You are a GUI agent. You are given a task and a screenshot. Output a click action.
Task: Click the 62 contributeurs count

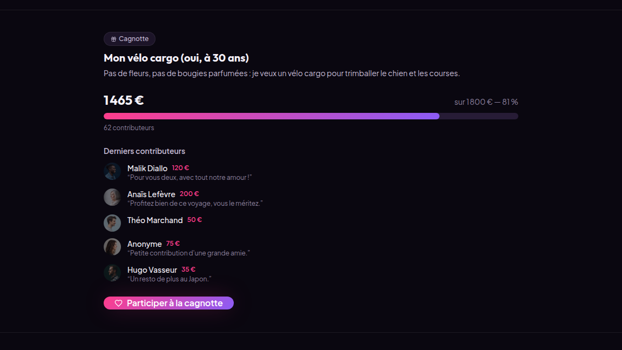pyautogui.click(x=129, y=128)
